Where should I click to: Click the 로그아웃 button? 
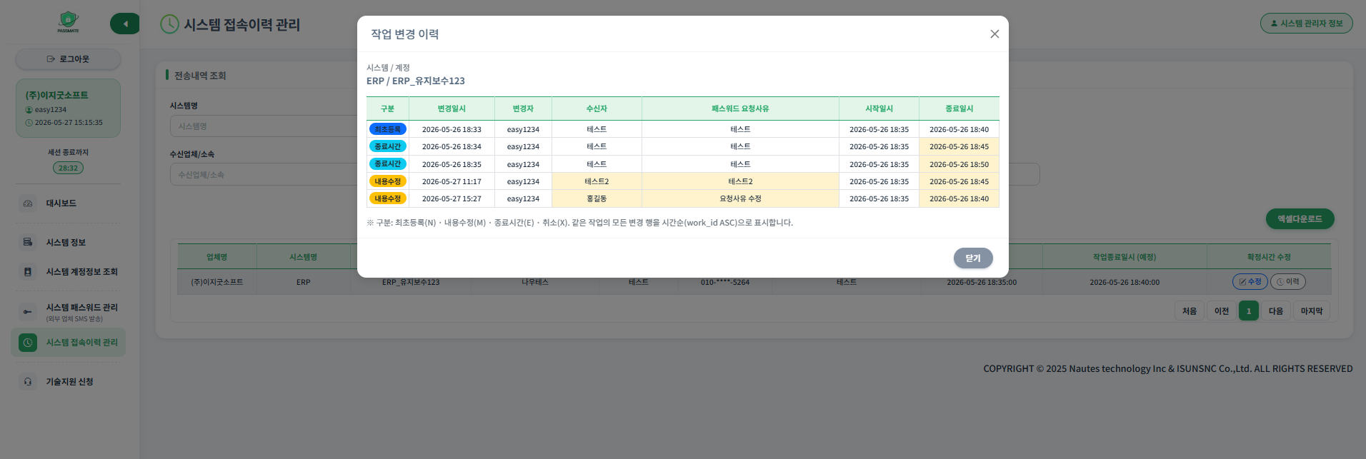[x=68, y=59]
